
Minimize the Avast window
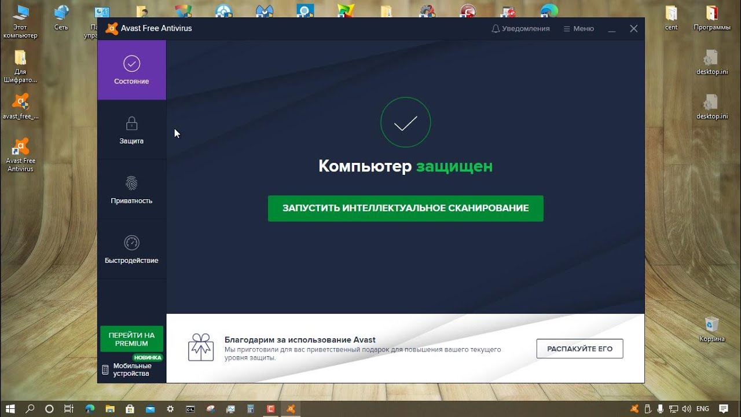click(612, 28)
